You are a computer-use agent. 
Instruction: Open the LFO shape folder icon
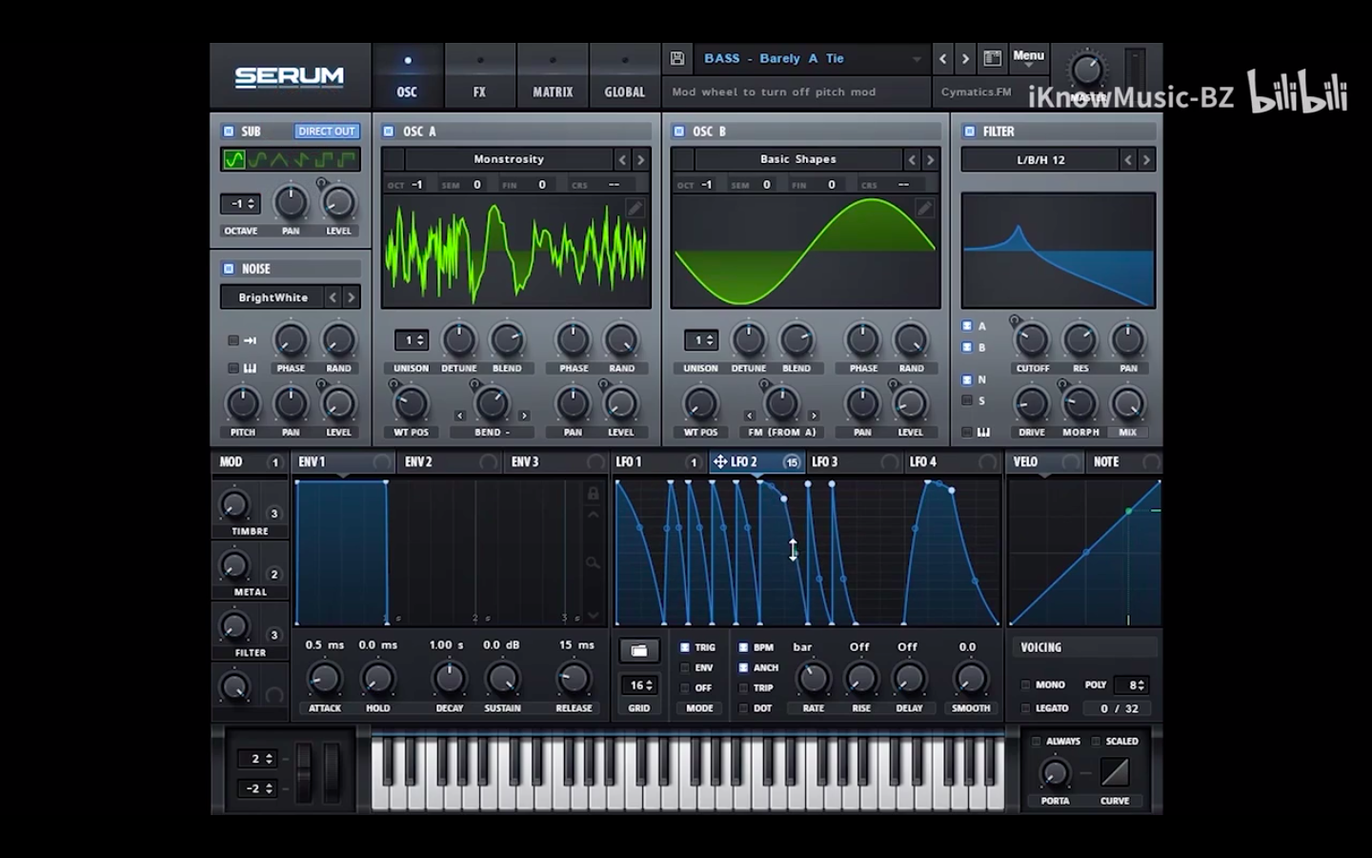639,650
